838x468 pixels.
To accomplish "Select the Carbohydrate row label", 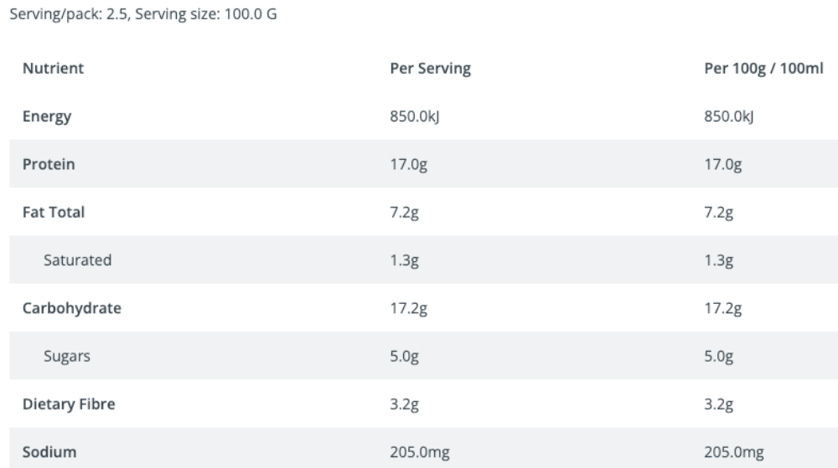I will click(71, 308).
